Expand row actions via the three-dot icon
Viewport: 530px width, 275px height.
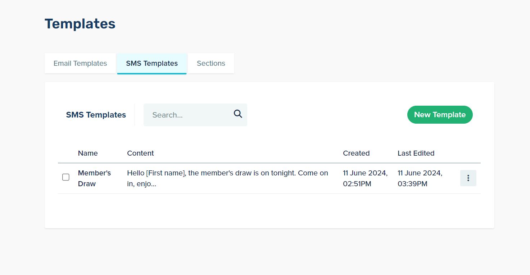click(x=468, y=178)
